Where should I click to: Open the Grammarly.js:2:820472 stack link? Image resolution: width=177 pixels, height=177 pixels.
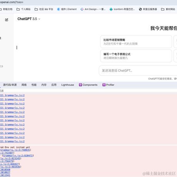click(x=18, y=155)
